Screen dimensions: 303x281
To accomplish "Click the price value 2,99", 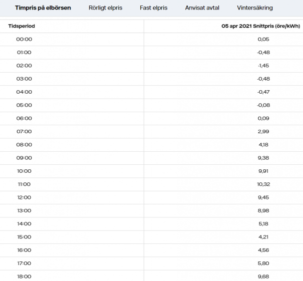I will (x=263, y=132).
